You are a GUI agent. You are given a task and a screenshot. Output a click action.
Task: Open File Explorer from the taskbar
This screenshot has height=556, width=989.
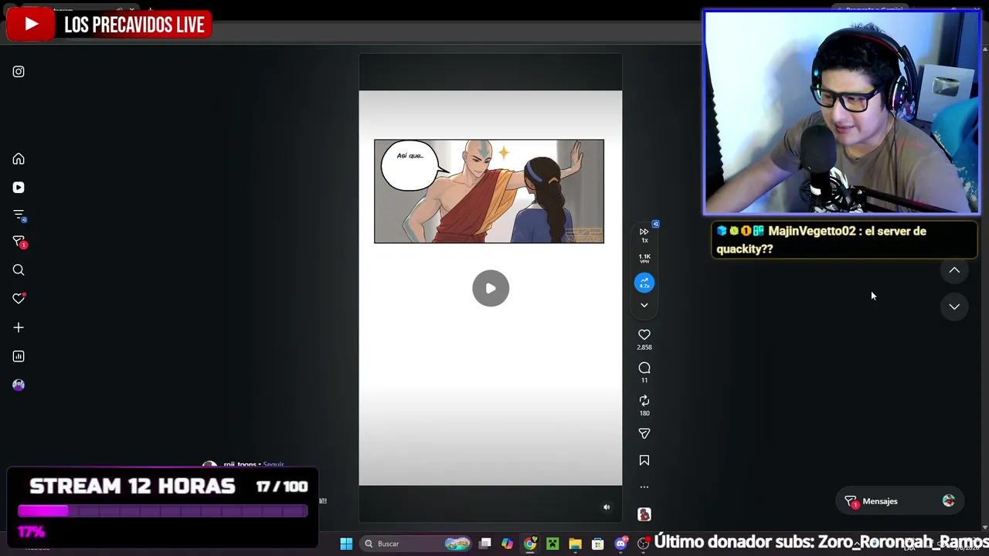(575, 544)
